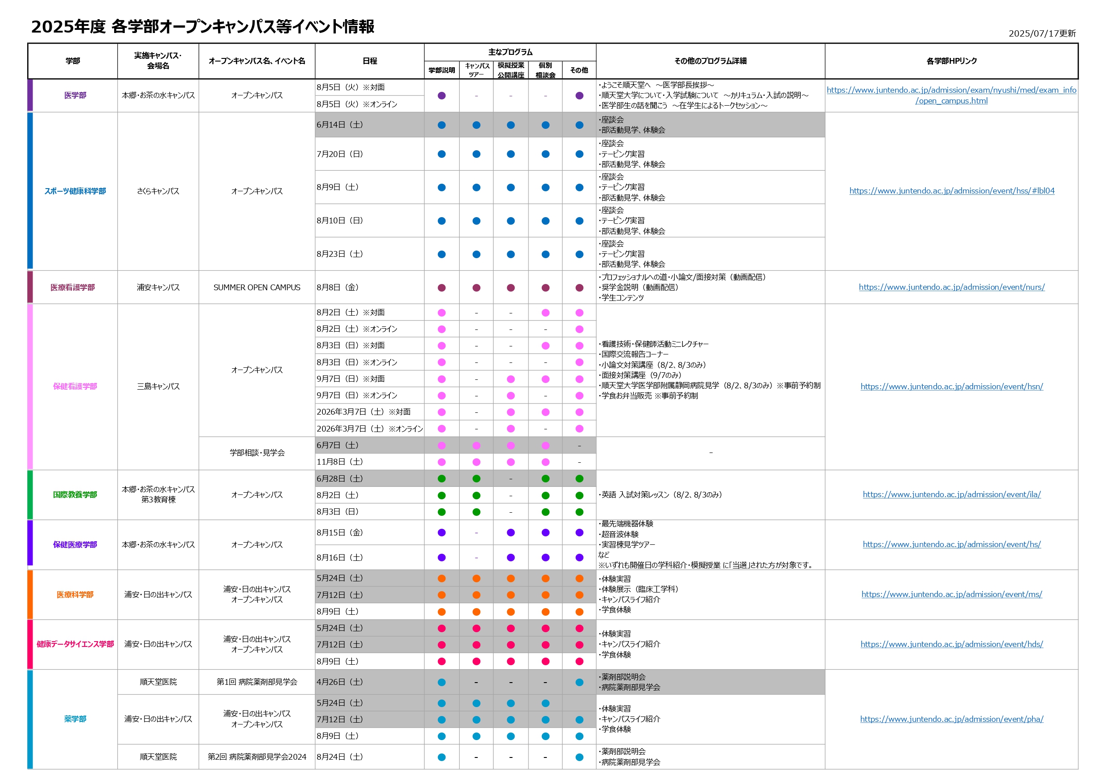The width and height of the screenshot is (1106, 782).
Task: Click the 体験展示（臨床工学科） detail line
Action: tap(639, 589)
